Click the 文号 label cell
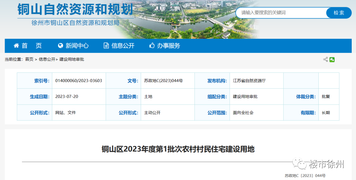The width and height of the screenshot is (356, 180). pyautogui.click(x=124, y=81)
